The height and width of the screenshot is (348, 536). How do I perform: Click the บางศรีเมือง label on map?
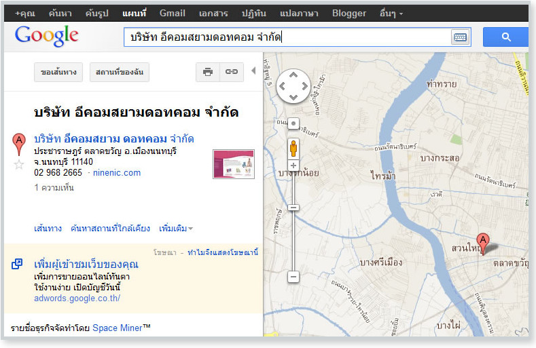[x=381, y=263]
